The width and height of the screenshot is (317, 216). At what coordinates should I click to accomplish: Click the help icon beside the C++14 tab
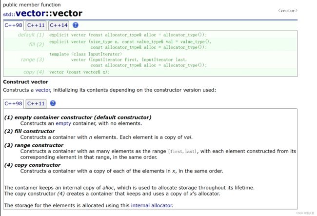(x=76, y=25)
